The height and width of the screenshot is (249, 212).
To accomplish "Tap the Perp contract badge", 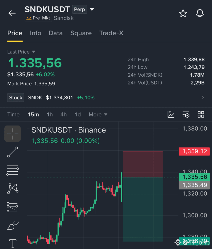I will pos(79,9).
